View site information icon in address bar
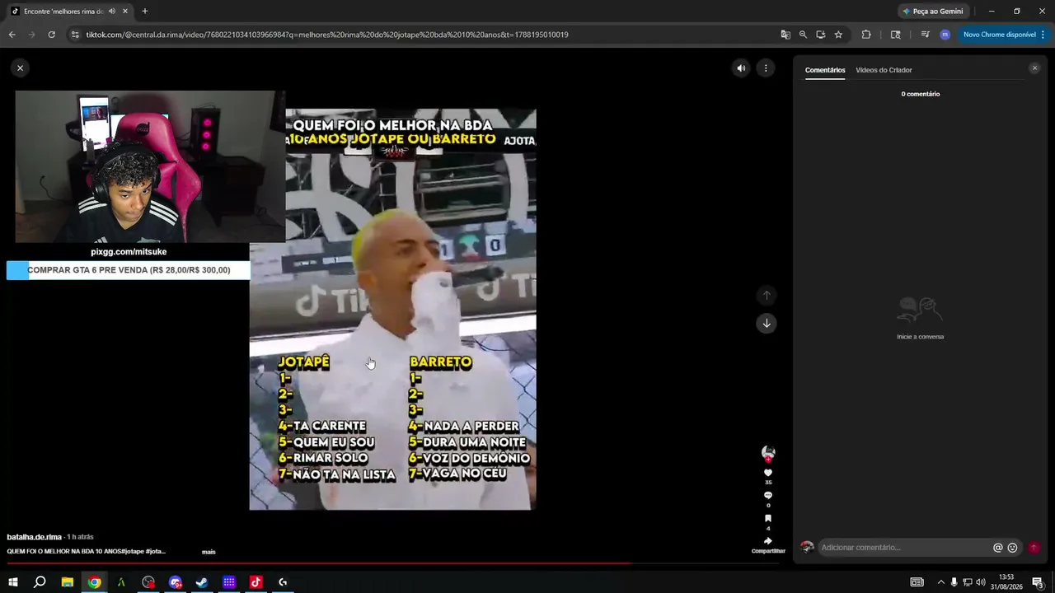Viewport: 1055px width, 593px height. (x=75, y=35)
